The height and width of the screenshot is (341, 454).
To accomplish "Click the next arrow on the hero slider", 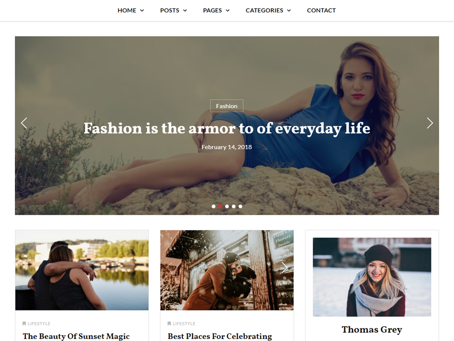I will click(430, 123).
